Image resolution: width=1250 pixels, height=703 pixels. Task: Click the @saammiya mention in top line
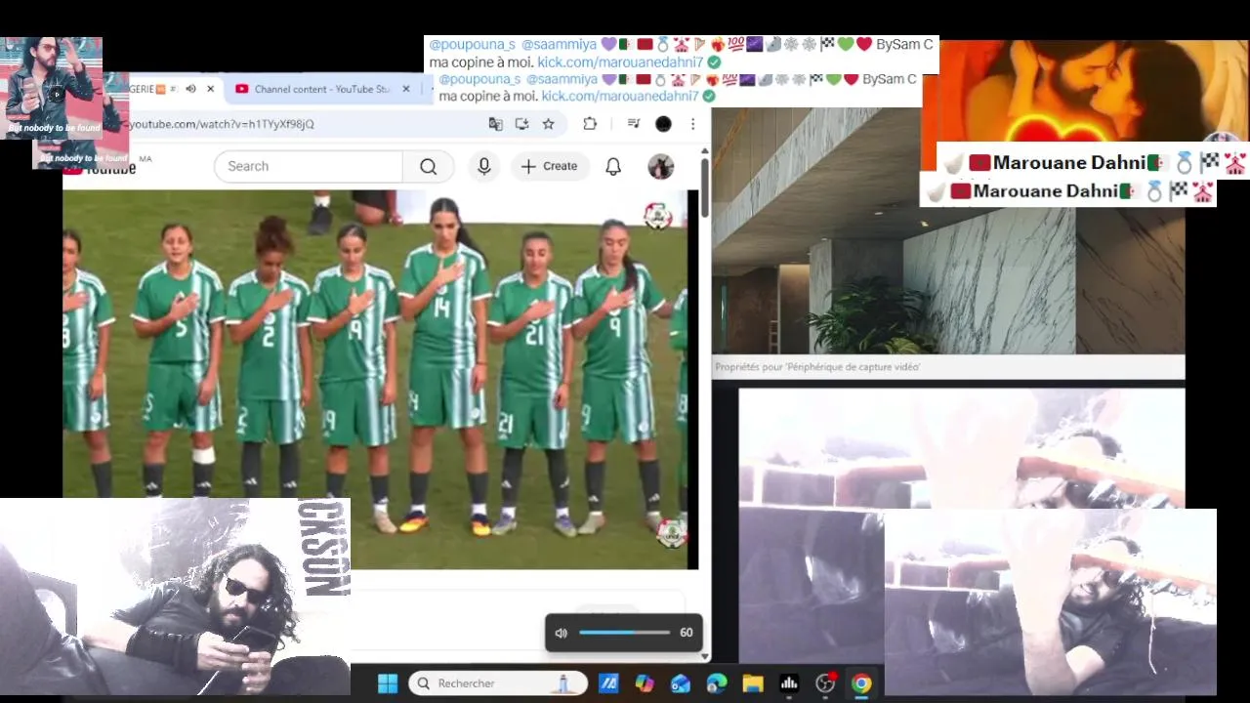click(x=559, y=44)
